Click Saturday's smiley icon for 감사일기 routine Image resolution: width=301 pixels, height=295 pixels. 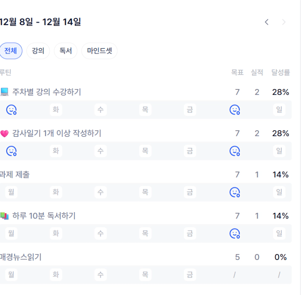pos(235,151)
